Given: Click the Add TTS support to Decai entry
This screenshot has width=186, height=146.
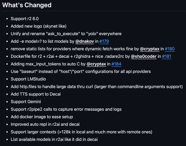Looking at the screenshot, I should pyautogui.click(x=36, y=94).
